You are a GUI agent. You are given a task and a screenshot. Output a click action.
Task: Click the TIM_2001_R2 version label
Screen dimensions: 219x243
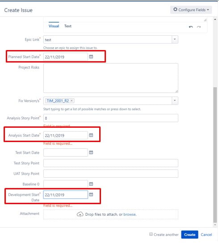(x=58, y=101)
